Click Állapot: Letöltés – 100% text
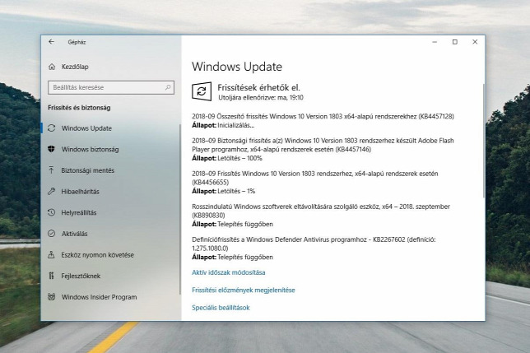530x353 pixels. [227, 159]
